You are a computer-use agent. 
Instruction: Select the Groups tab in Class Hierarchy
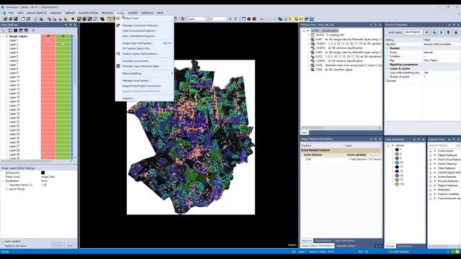coord(390,246)
